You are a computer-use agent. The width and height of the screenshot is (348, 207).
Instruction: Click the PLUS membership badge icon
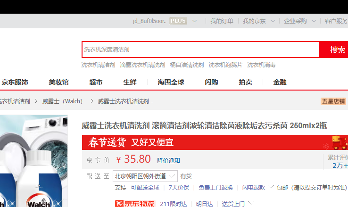(178, 21)
